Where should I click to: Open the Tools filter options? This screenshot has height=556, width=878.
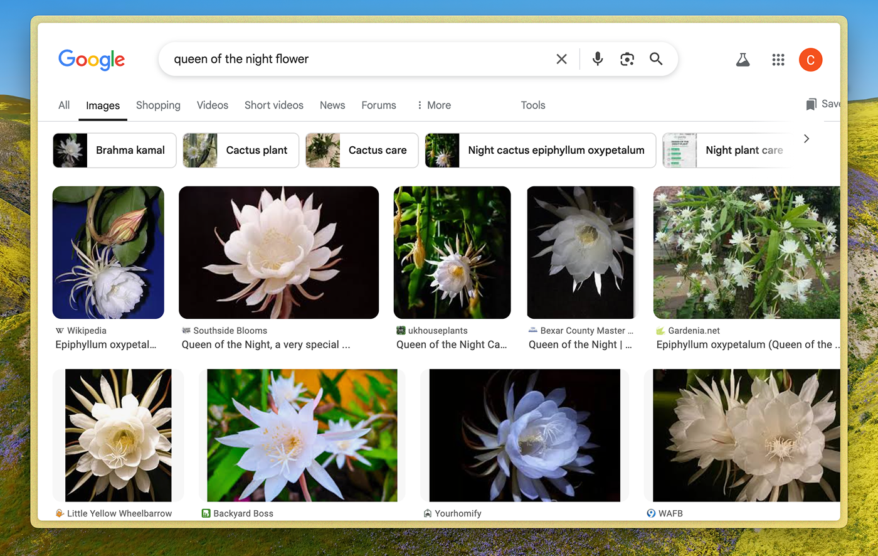(533, 105)
